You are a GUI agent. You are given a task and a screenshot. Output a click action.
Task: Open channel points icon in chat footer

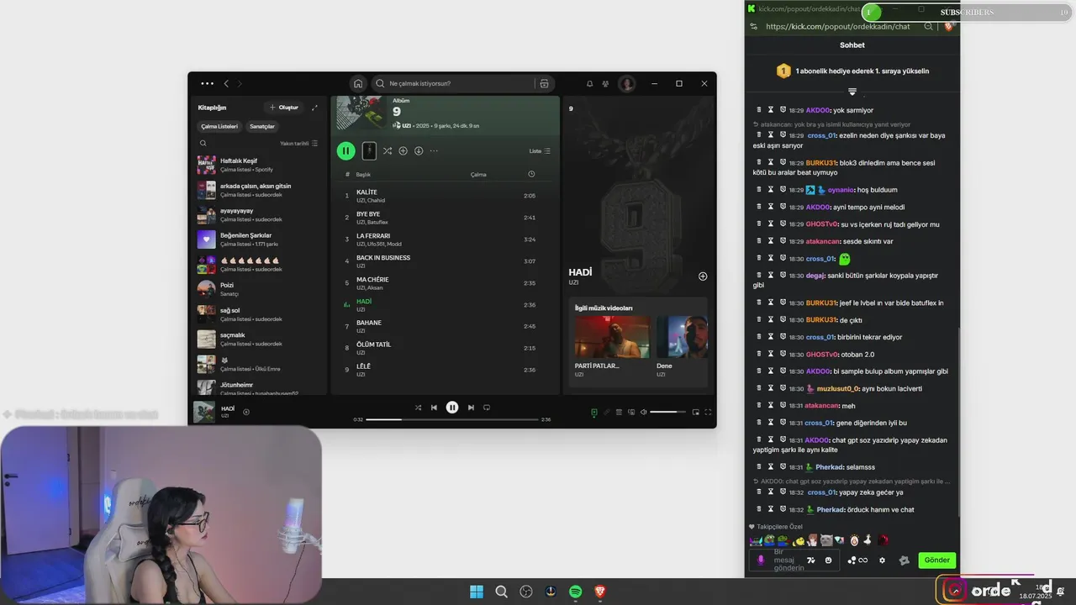click(x=857, y=560)
